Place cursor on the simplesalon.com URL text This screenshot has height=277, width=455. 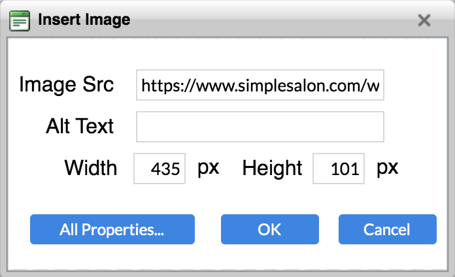(x=260, y=86)
